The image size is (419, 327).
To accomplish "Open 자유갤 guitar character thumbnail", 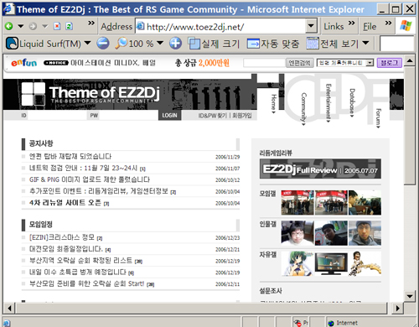I will coord(365,263).
